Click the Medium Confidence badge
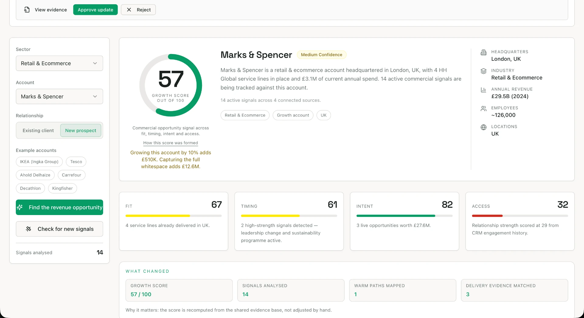The width and height of the screenshot is (584, 318). coord(322,55)
